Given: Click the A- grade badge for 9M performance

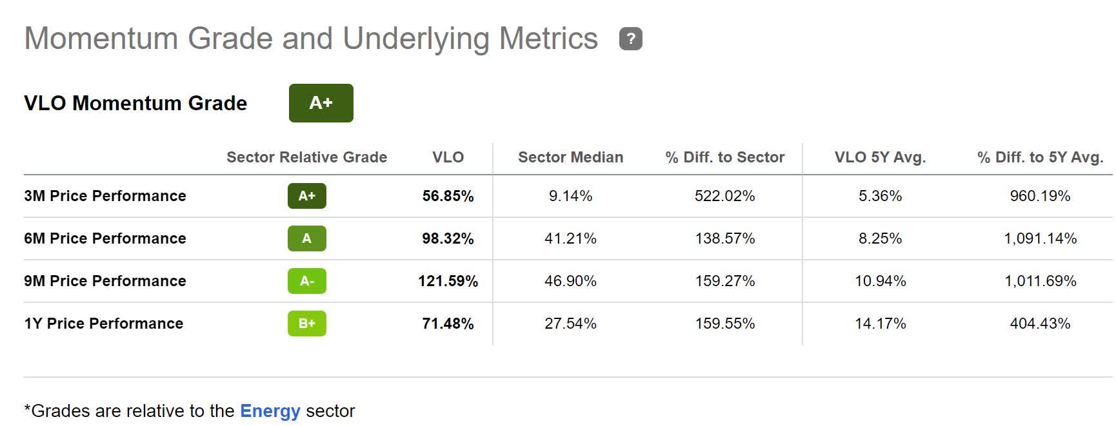Looking at the screenshot, I should tap(307, 281).
